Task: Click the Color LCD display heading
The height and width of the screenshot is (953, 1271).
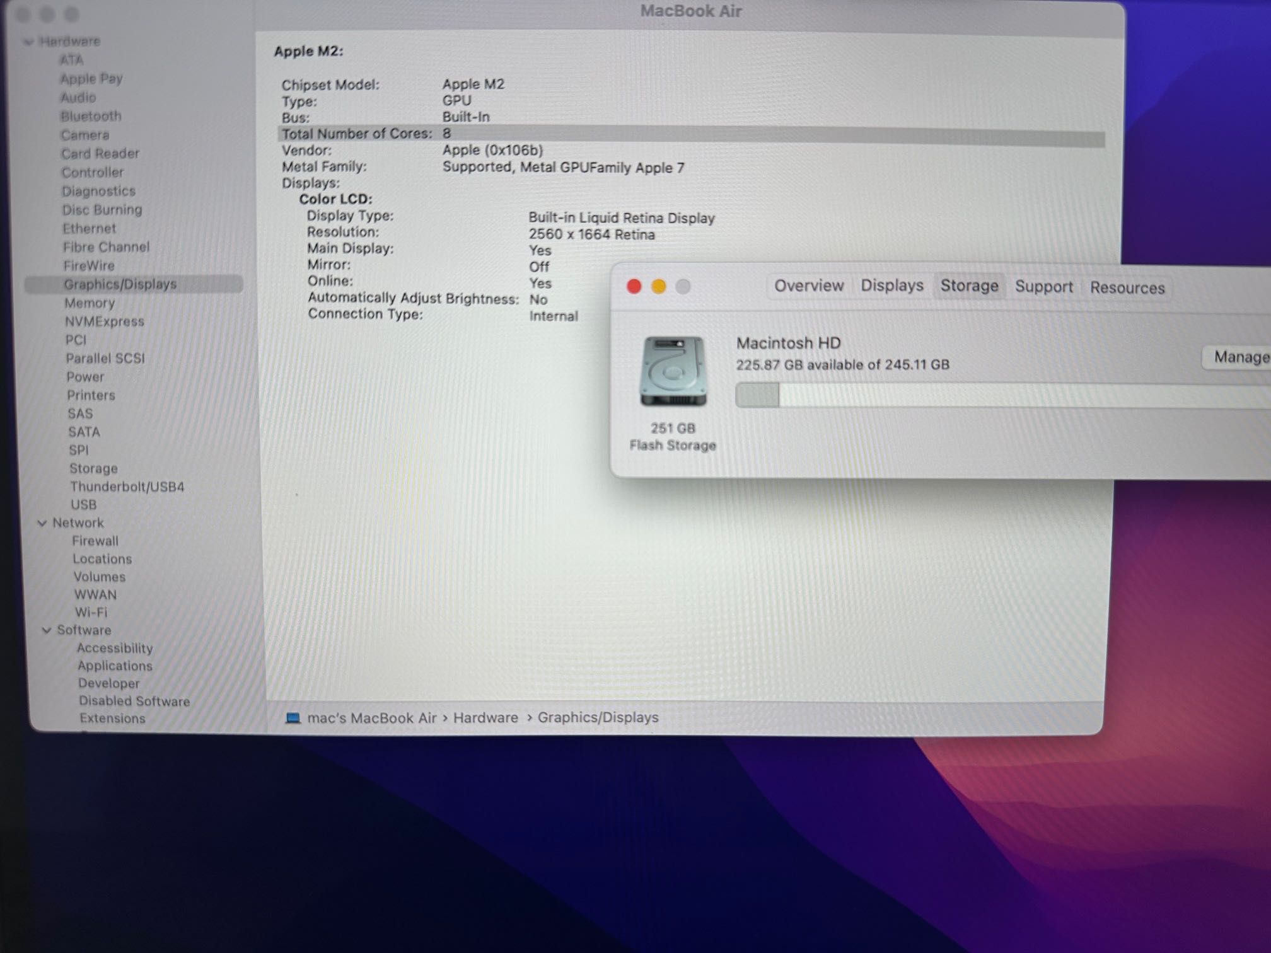Action: click(x=335, y=199)
